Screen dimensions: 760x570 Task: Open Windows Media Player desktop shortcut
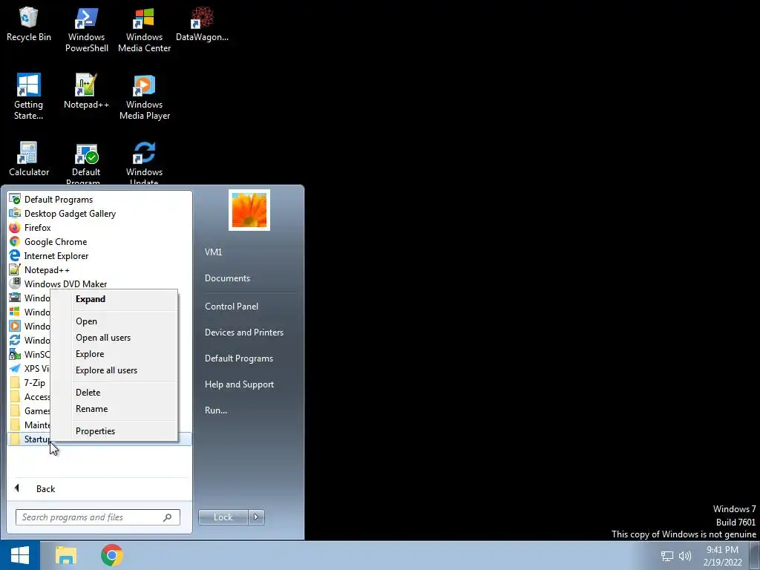[145, 96]
